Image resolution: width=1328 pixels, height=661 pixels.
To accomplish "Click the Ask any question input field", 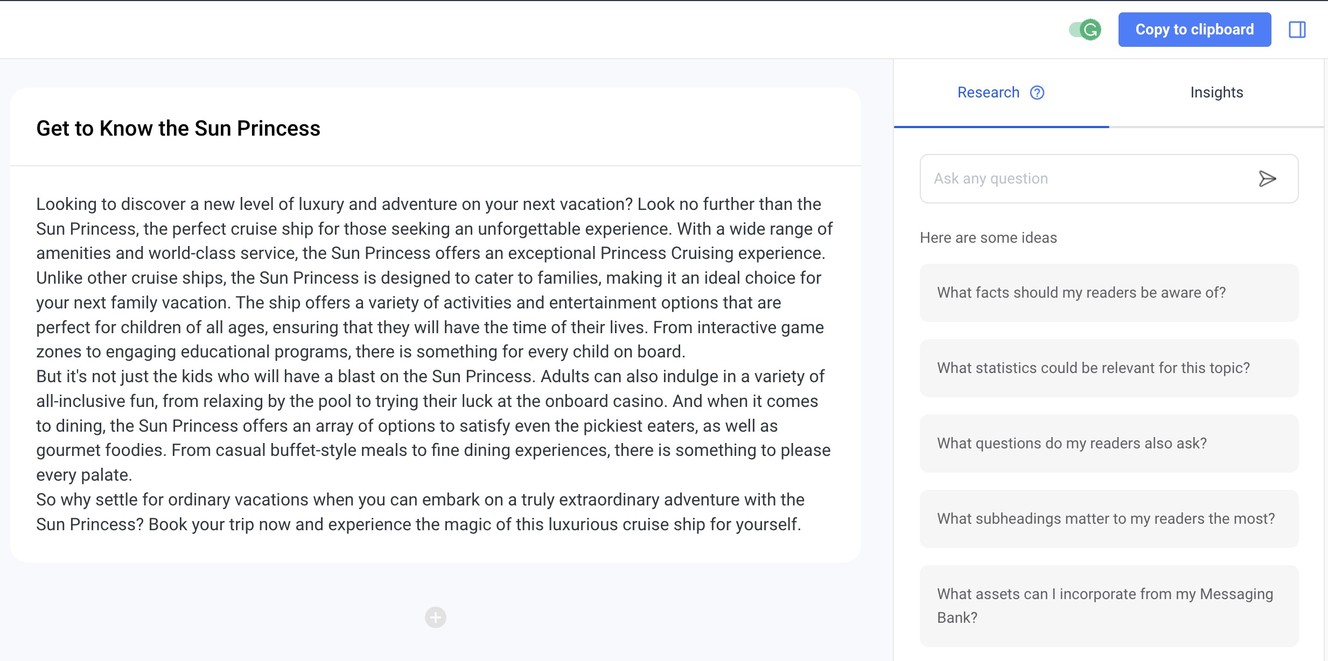I will tap(1093, 179).
